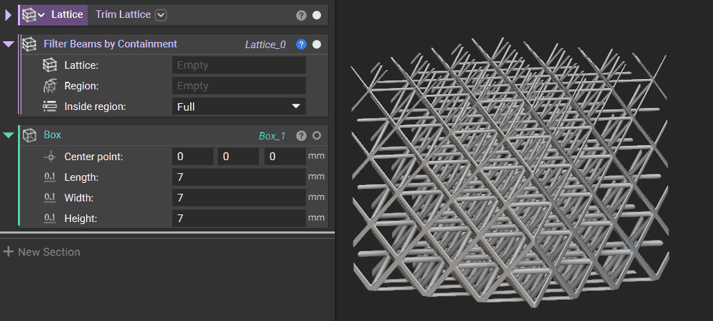Viewport: 713px width, 321px height.
Task: Click the empty Lattice input field
Action: click(238, 65)
